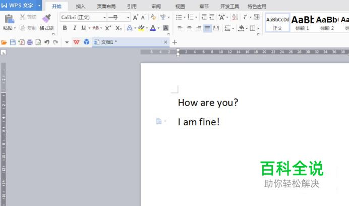This screenshot has height=206, width=349.
Task: Open highlight color options arrow
Action: [x=147, y=28]
